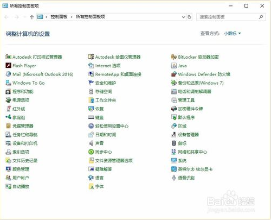Open 默认程序 link
271x220 pixels.
click(x=186, y=117)
